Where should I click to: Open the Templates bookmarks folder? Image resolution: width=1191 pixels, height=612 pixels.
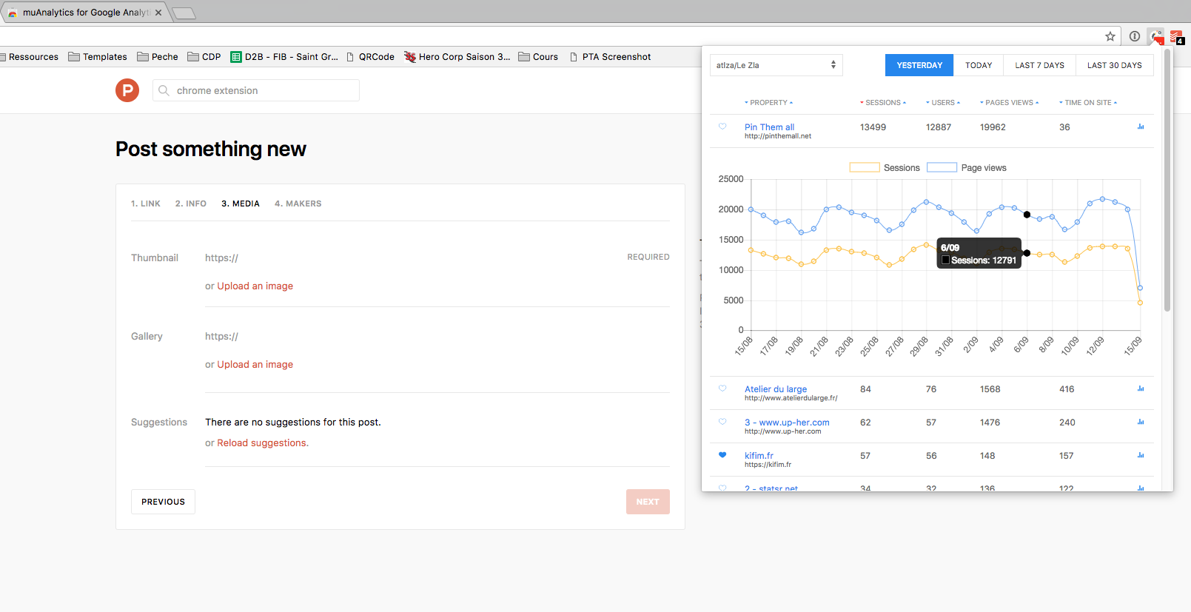click(x=98, y=57)
